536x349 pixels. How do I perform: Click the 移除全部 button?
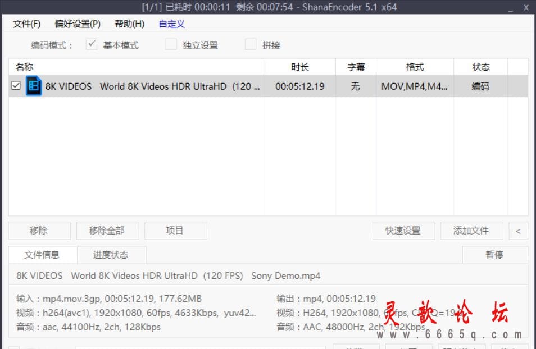107,231
